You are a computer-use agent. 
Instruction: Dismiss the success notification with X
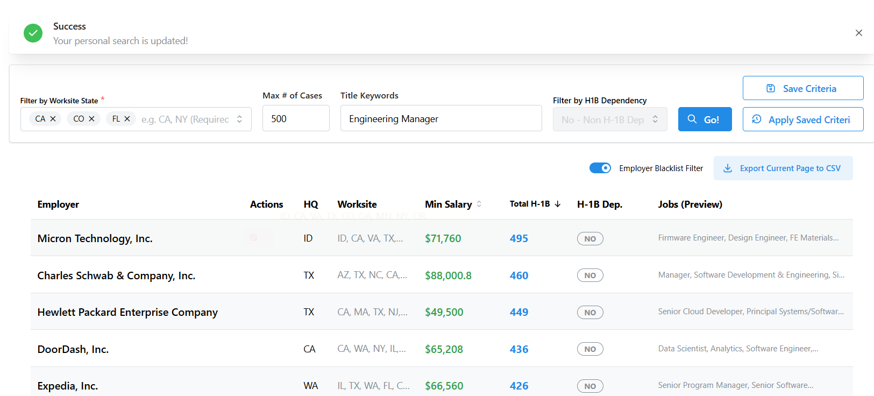point(859,33)
